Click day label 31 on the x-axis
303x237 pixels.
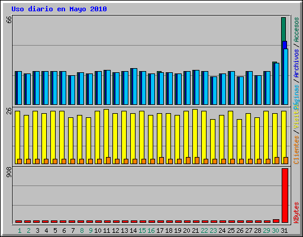point(285,230)
